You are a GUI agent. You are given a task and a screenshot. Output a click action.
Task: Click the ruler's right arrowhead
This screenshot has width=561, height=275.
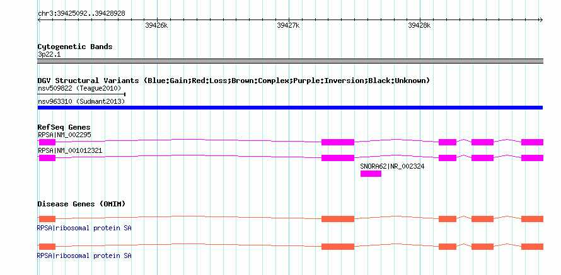click(541, 20)
